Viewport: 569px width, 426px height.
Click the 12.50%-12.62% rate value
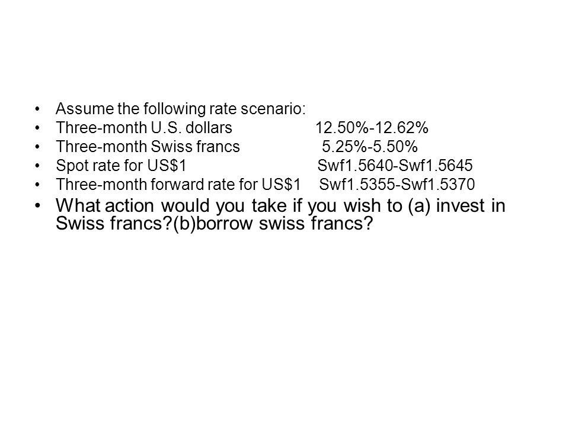tap(372, 128)
